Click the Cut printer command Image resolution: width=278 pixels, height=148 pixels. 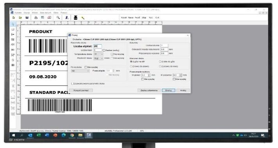point(157,18)
